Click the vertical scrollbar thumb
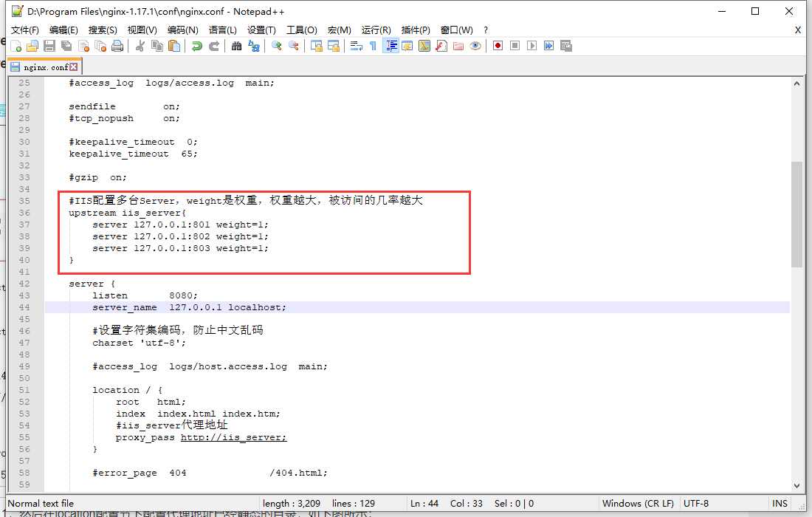This screenshot has width=812, height=517. (796, 214)
